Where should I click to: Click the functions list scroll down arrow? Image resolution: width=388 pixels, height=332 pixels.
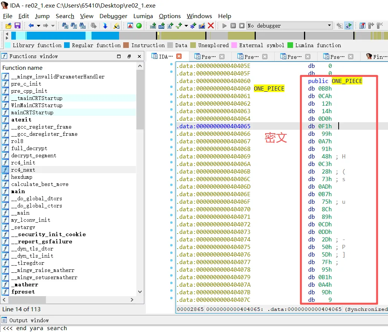click(140, 292)
